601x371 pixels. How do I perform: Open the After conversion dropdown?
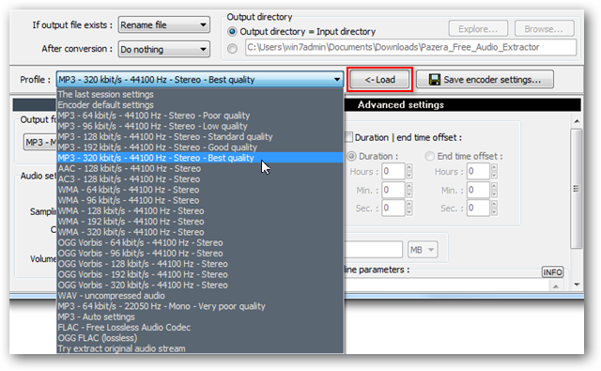pos(163,49)
